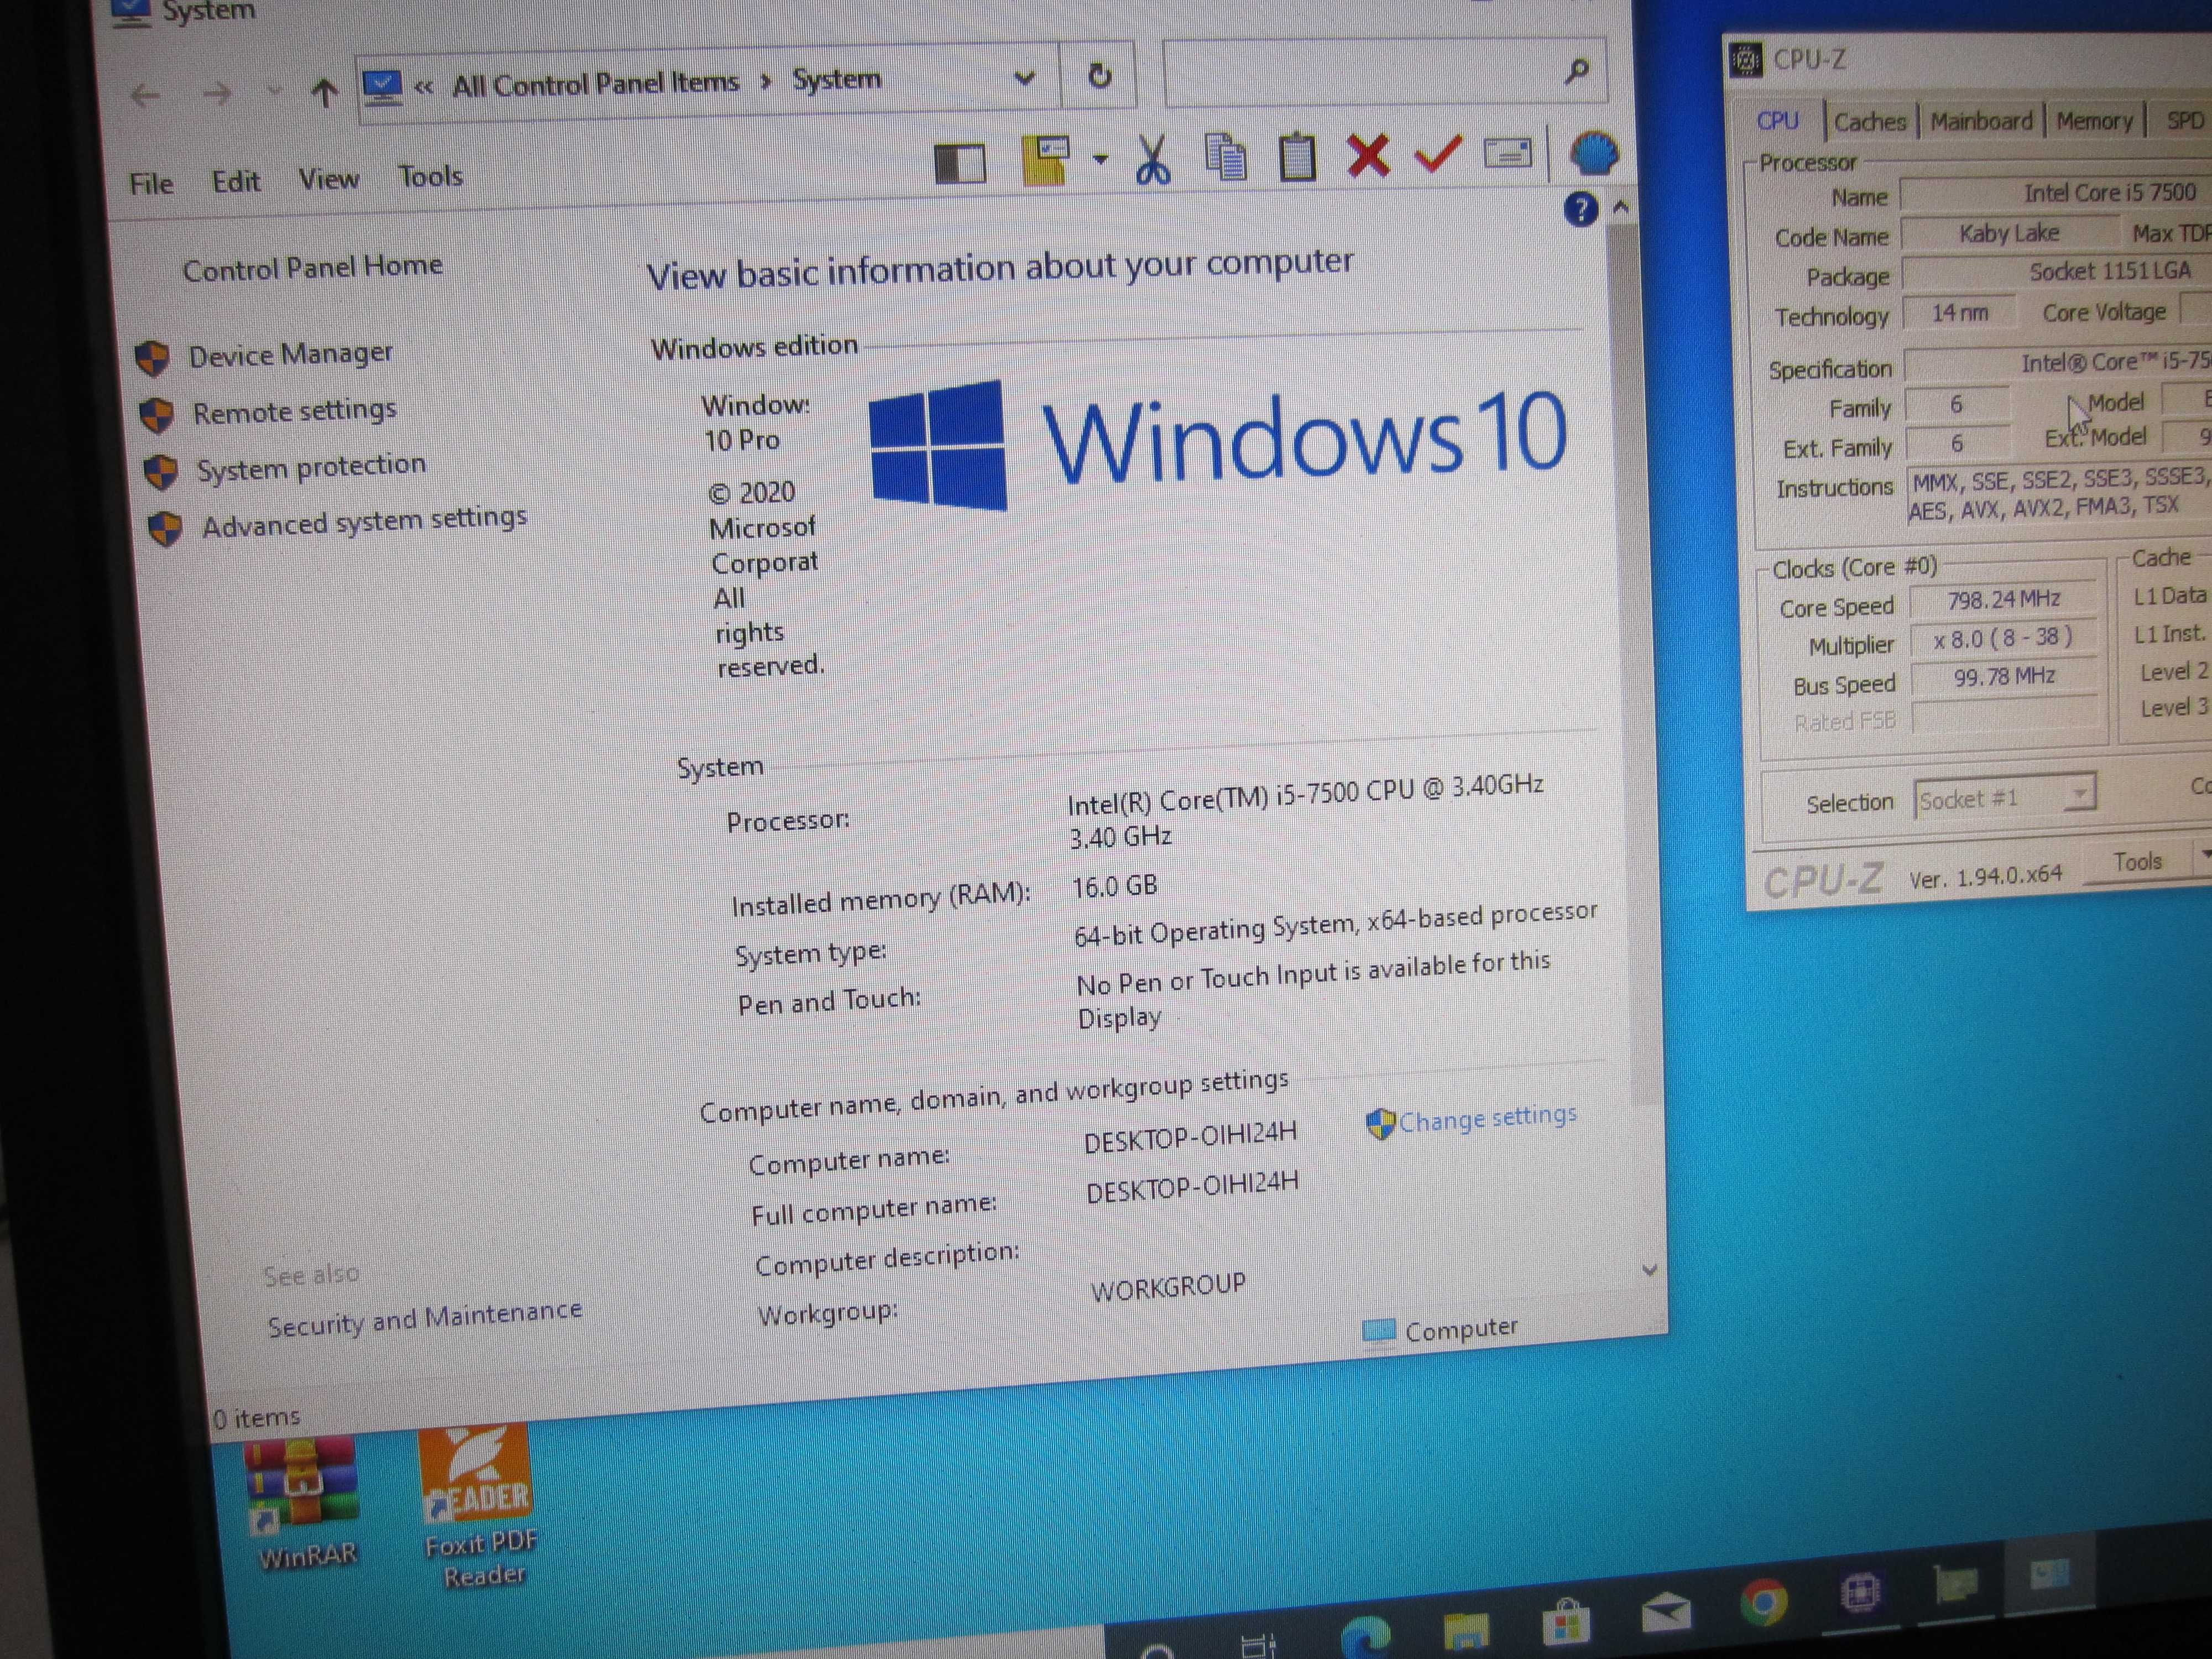The width and height of the screenshot is (2212, 1659).
Task: Click the yellow Organize layout toolbar icon
Action: [x=1045, y=160]
